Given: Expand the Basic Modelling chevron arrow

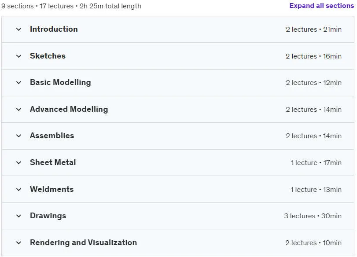Looking at the screenshot, I should [18, 83].
